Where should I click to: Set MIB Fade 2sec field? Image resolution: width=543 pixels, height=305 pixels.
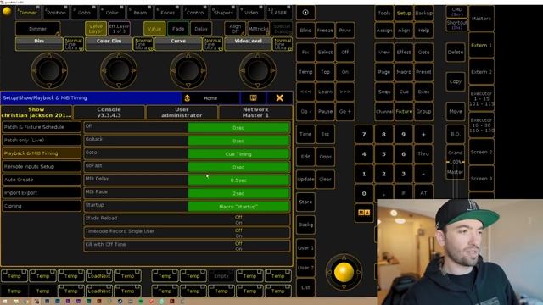coord(238,193)
